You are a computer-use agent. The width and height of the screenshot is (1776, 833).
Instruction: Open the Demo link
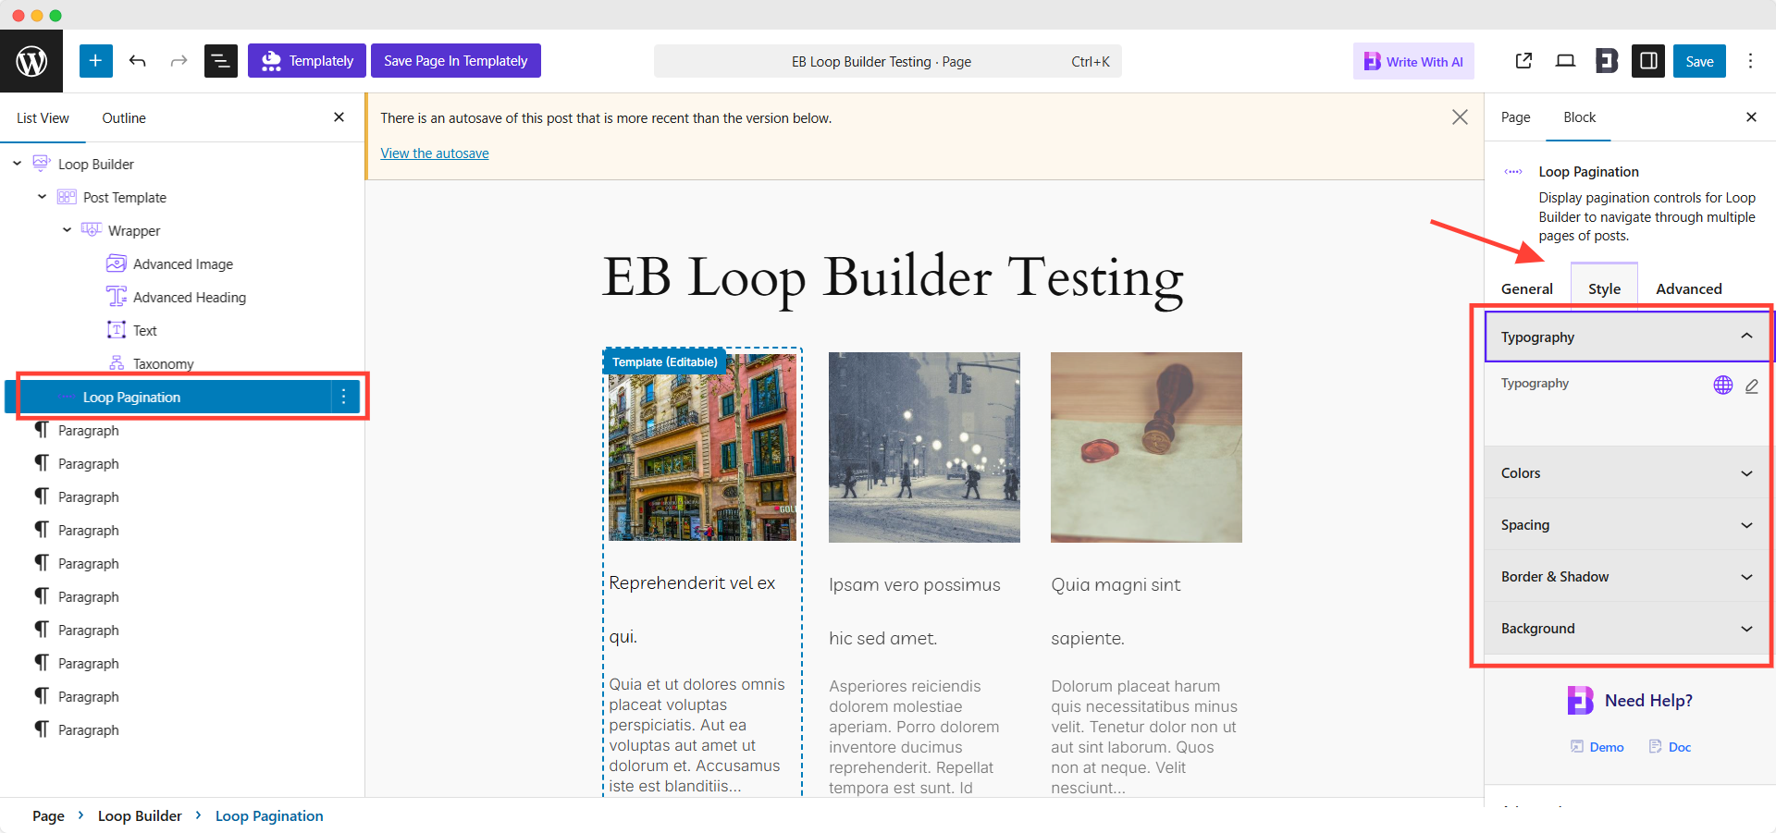click(1597, 747)
